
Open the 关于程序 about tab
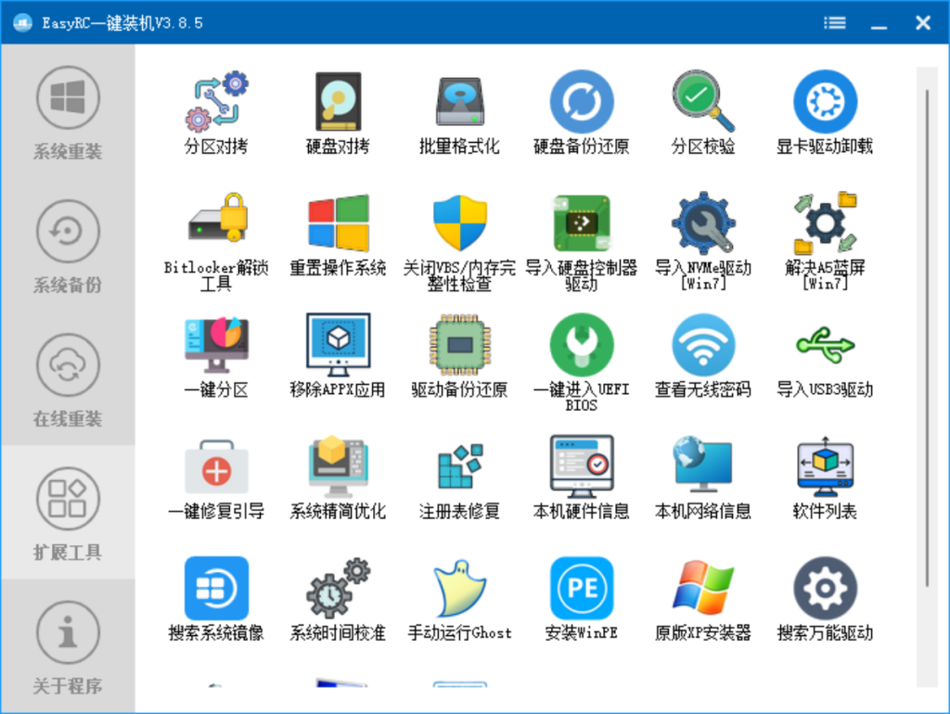click(x=68, y=645)
